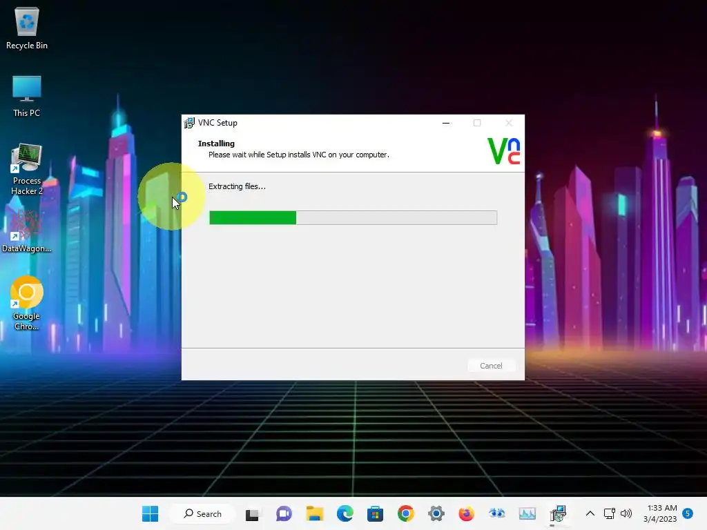Open the Windows Start menu
The width and height of the screenshot is (707, 530).
point(150,513)
